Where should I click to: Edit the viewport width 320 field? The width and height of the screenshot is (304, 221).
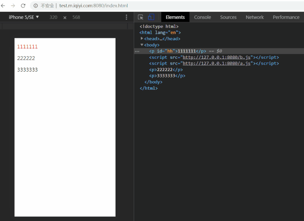coord(53,17)
